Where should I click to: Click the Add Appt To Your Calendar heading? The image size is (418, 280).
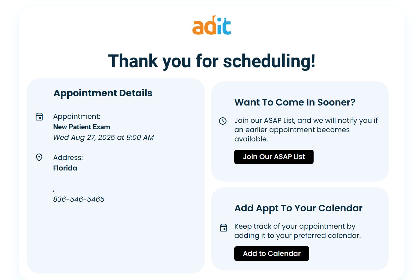tap(298, 208)
